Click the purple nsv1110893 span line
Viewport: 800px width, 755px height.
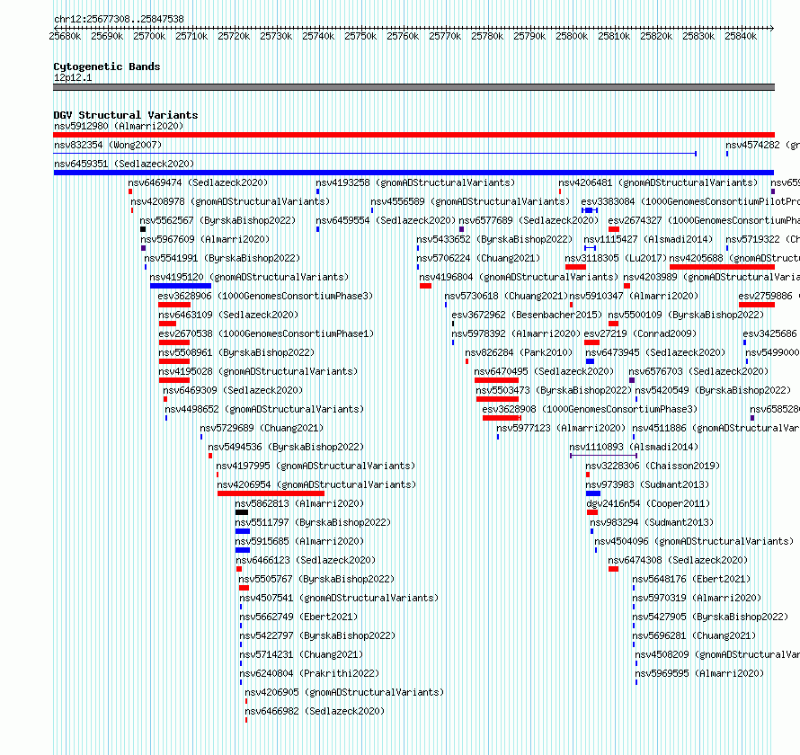click(x=603, y=456)
